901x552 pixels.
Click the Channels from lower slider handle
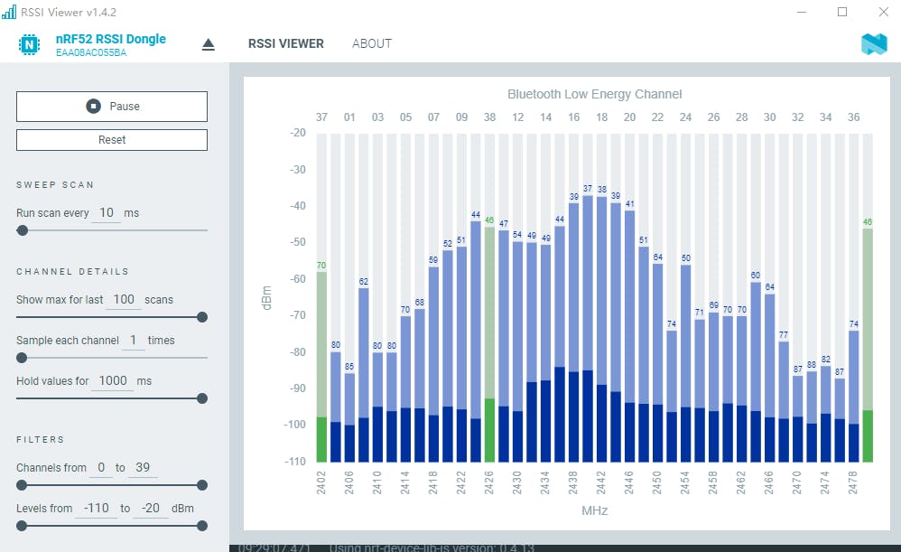click(x=22, y=485)
